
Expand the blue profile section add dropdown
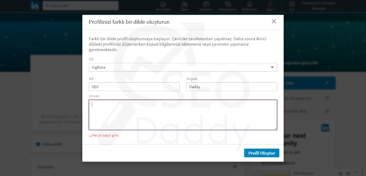[327, 83]
